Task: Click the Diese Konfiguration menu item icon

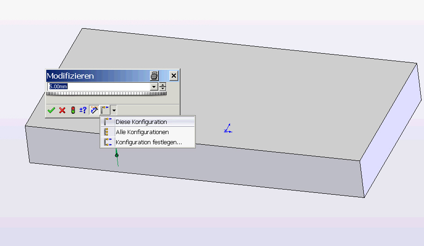Action: pyautogui.click(x=108, y=122)
